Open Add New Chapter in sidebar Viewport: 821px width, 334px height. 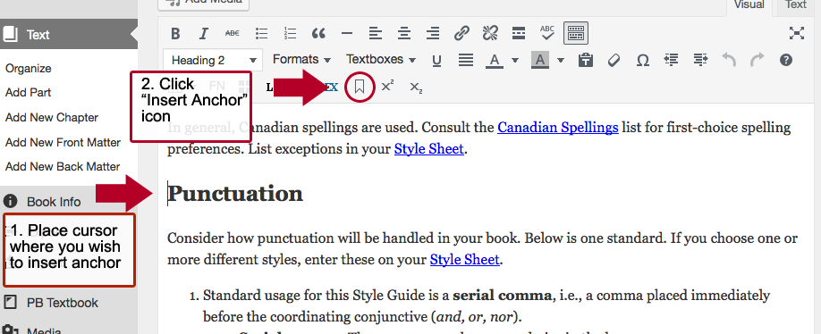coord(52,117)
